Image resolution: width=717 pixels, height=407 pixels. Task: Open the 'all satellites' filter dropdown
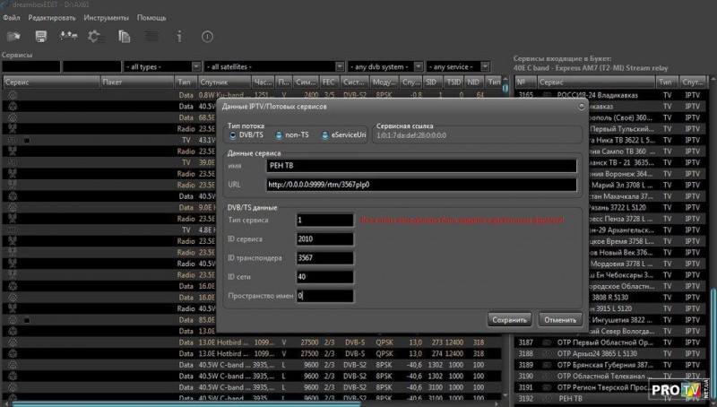point(274,66)
